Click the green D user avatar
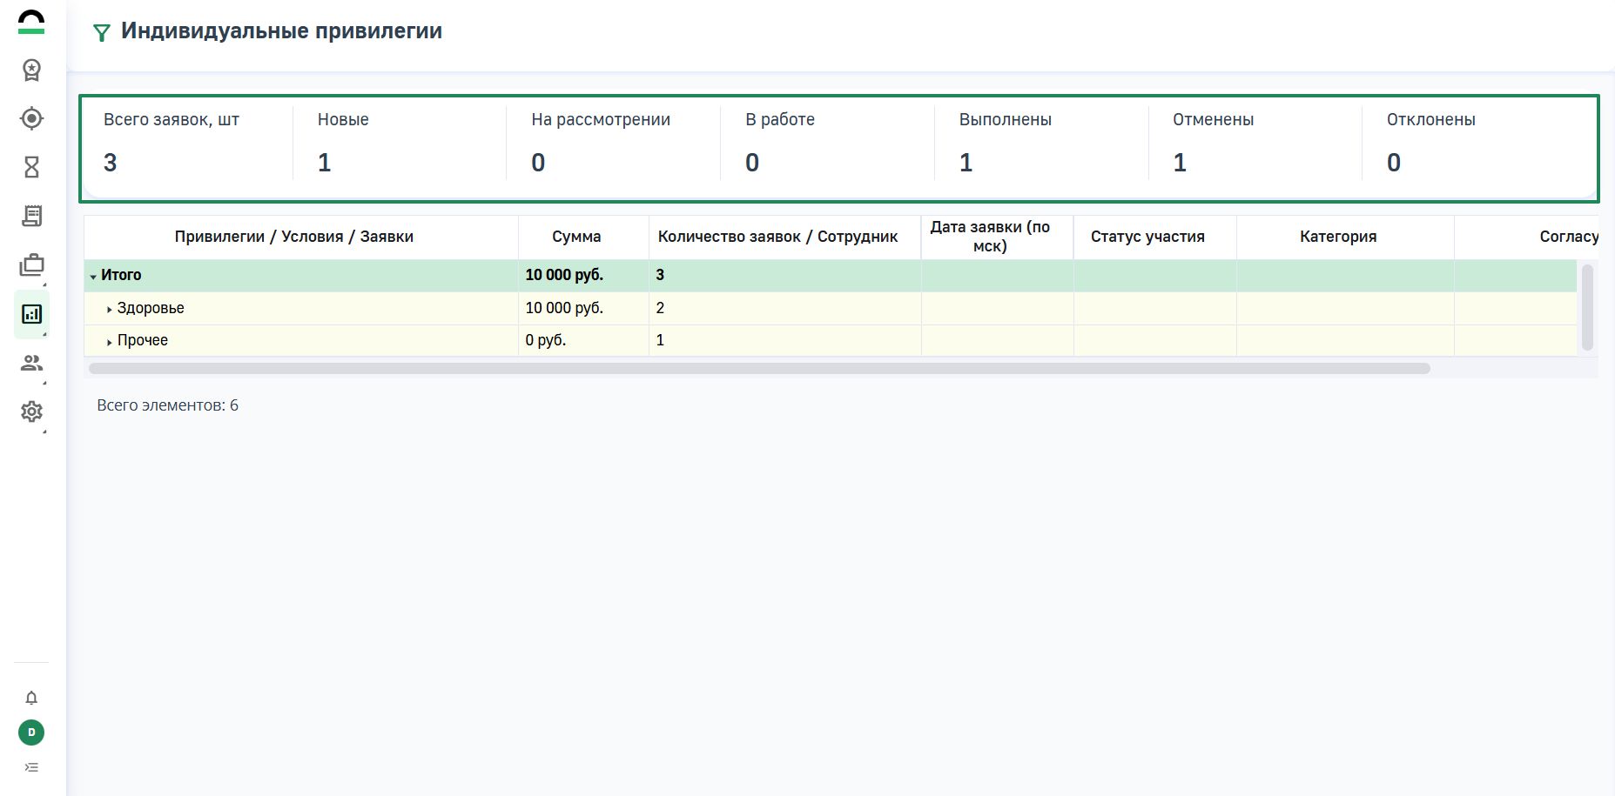 [31, 732]
